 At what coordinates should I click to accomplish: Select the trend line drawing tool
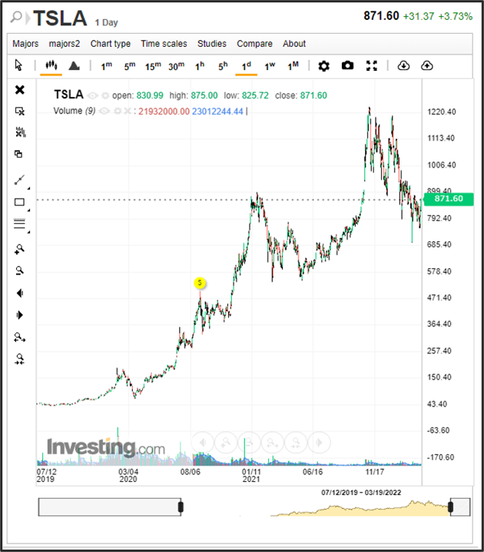[19, 180]
